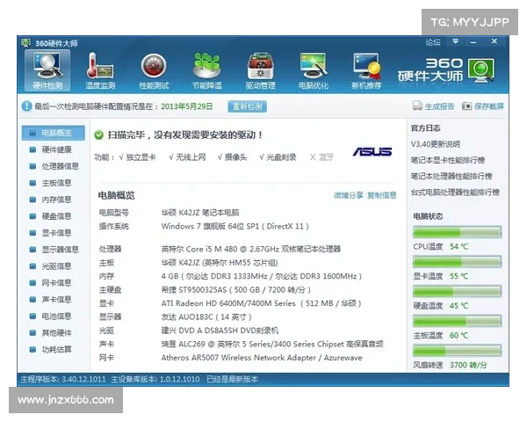The width and height of the screenshot is (527, 422).
Task: Click the ASUS brand logo
Action: [x=372, y=152]
